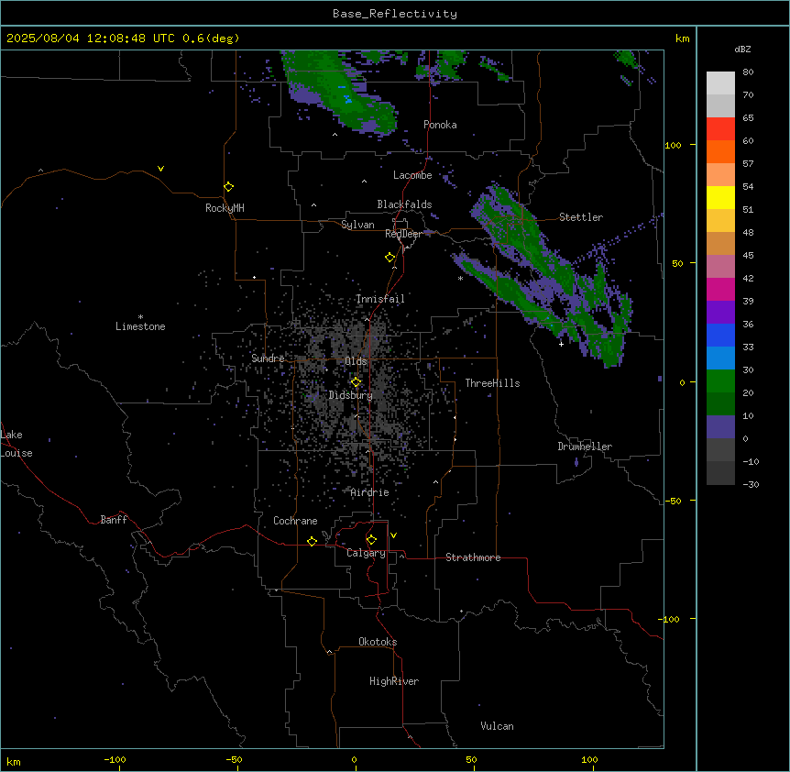This screenshot has width=790, height=772.
Task: Click the blue 33-36 dBZ legend swatch
Action: point(720,335)
